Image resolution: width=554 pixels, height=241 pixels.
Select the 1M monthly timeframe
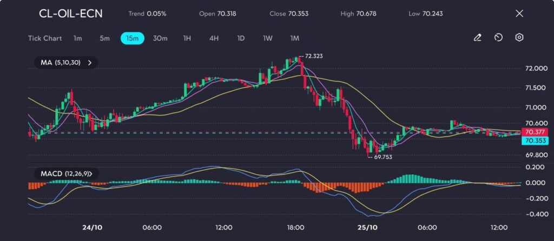point(294,38)
